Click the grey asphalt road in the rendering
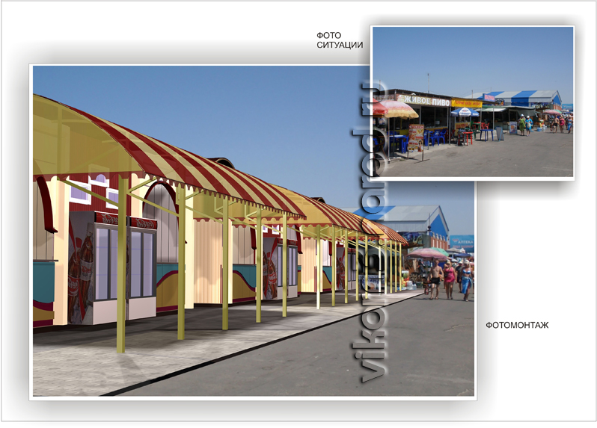The width and height of the screenshot is (597, 428). (337, 351)
